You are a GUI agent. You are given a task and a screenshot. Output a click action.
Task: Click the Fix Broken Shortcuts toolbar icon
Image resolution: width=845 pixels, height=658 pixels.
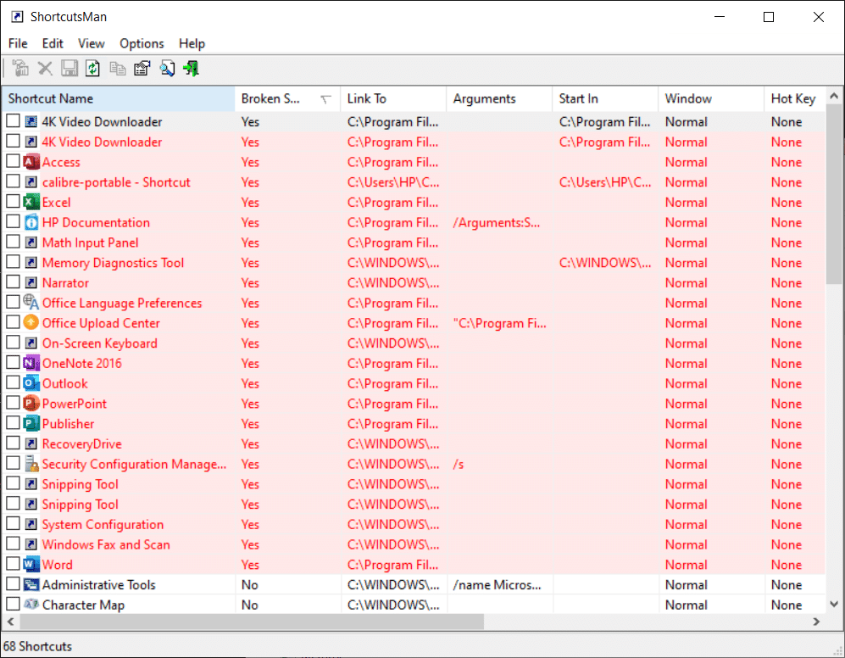tap(20, 69)
